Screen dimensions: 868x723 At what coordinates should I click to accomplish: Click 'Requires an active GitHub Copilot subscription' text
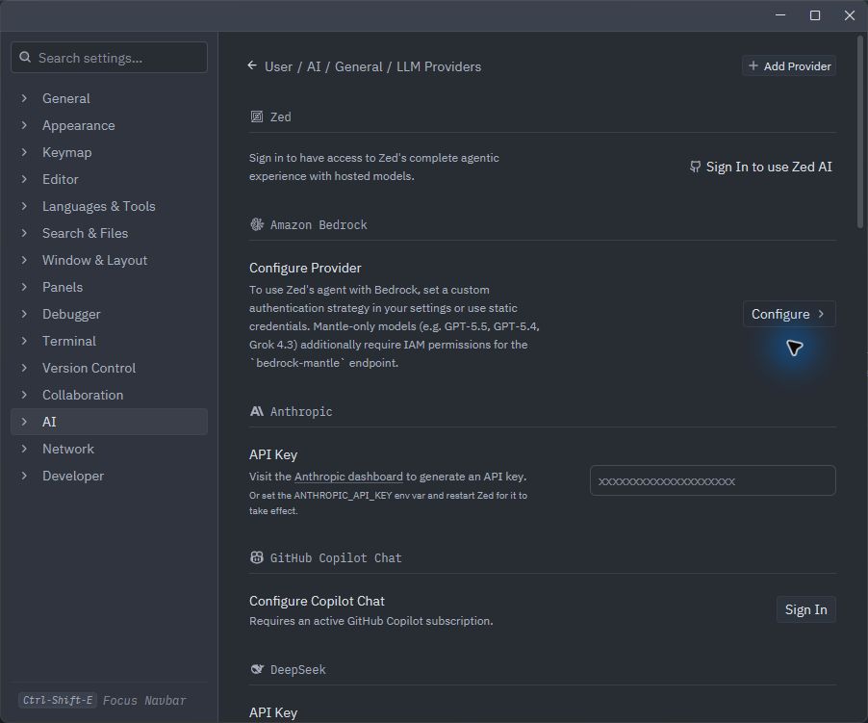tap(370, 621)
